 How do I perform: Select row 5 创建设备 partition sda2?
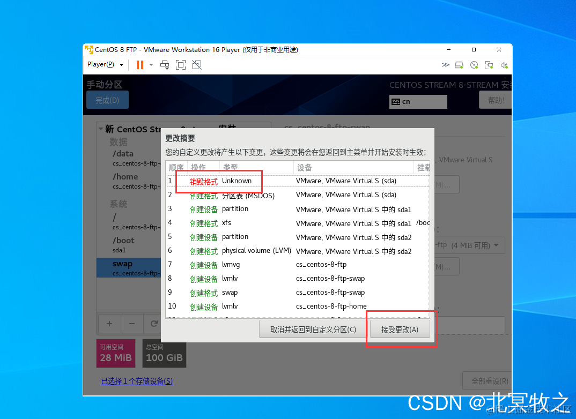tap(298, 237)
